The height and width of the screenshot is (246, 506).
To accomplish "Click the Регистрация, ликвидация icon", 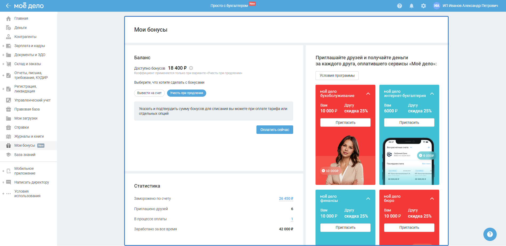I will click(9, 89).
